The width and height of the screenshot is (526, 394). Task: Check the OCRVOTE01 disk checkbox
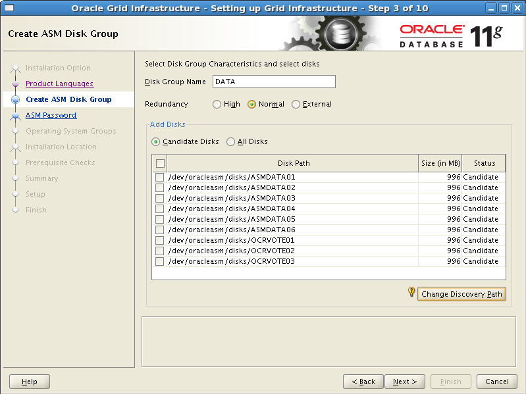coord(160,240)
